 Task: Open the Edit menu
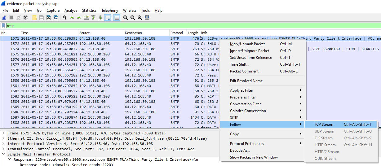point(16,11)
